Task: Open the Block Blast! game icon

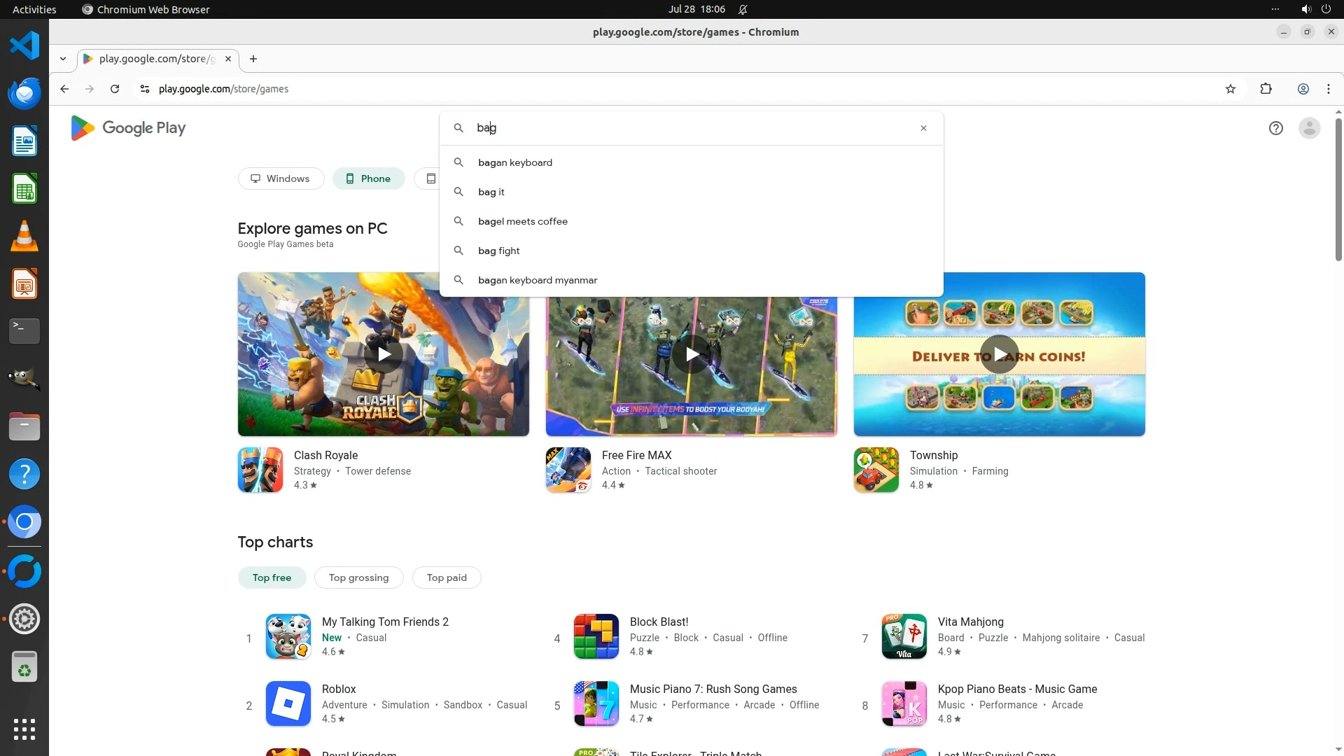Action: click(596, 636)
